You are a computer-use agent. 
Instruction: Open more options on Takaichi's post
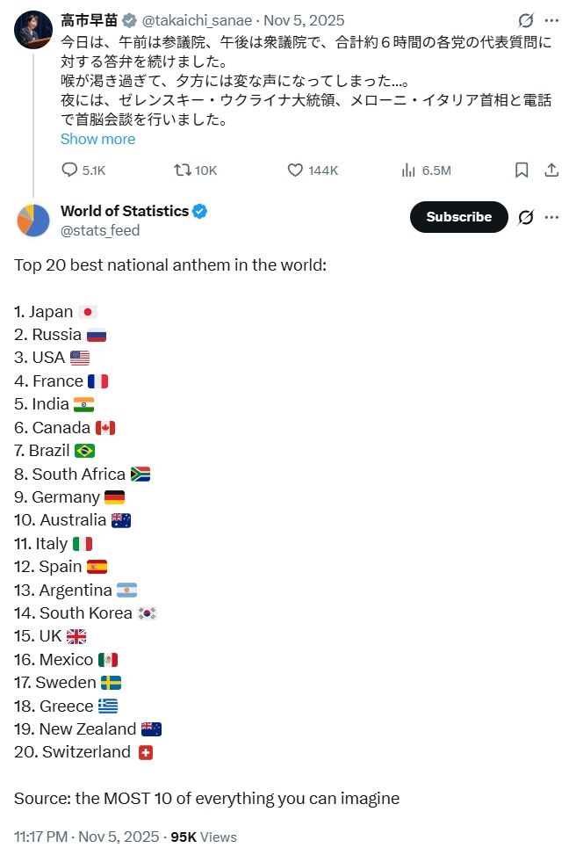tap(551, 20)
